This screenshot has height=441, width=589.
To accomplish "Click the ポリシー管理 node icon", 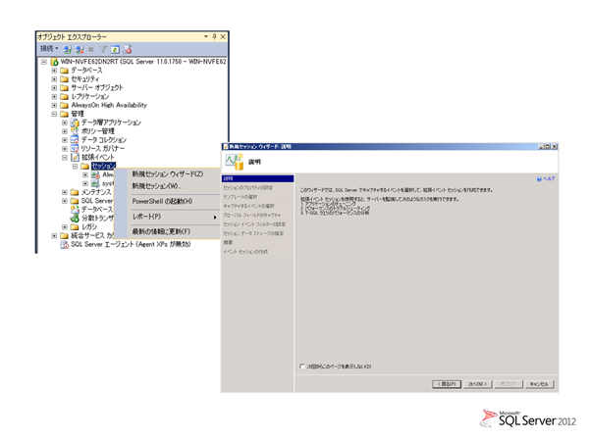I will pyautogui.click(x=75, y=131).
